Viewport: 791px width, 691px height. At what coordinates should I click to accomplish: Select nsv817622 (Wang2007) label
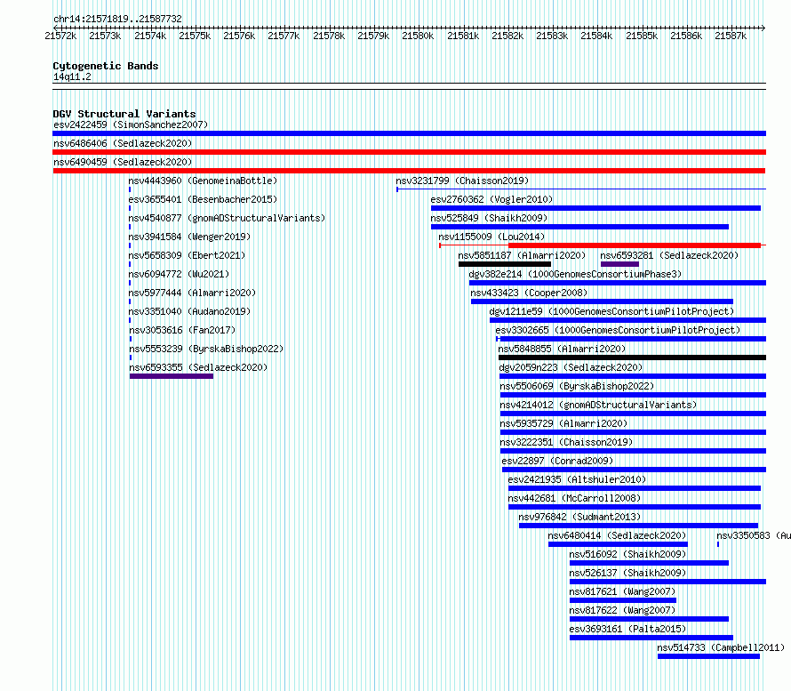click(622, 610)
